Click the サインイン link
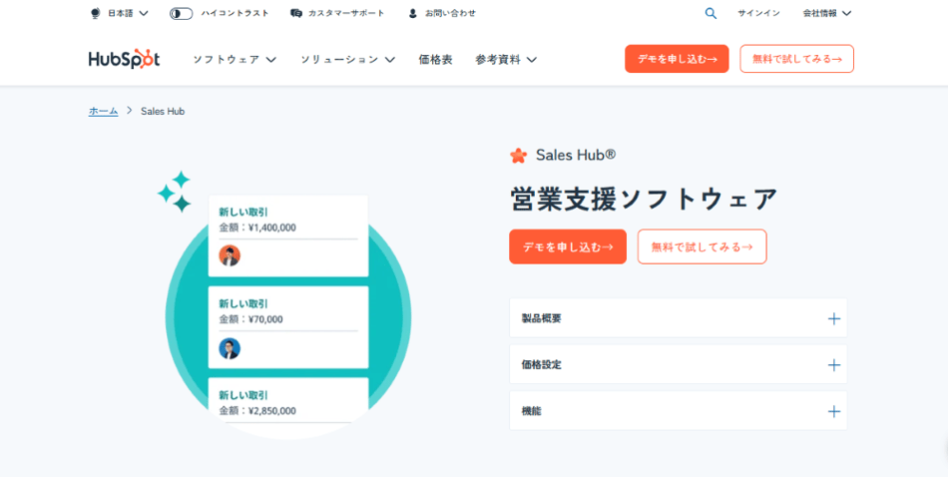The width and height of the screenshot is (948, 477). 758,13
